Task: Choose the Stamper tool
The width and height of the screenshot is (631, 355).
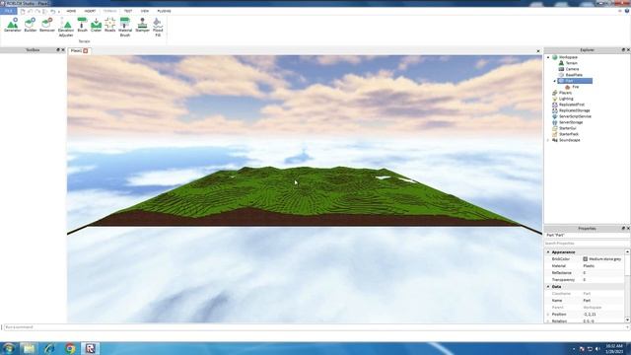Action: point(142,25)
